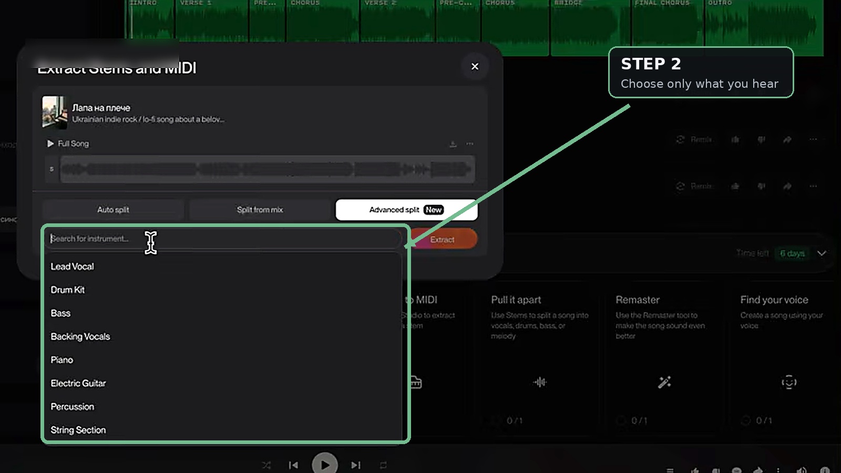Viewport: 841px width, 473px height.
Task: Check the 0/1 progress circle under Pull it apart
Action: coord(496,420)
